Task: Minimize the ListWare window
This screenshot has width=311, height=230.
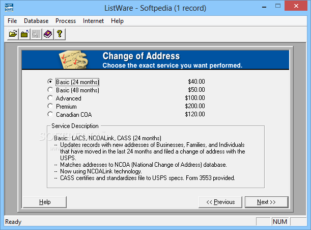Action: (x=264, y=6)
